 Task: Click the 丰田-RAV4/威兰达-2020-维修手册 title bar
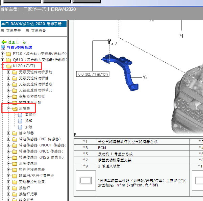click(34, 24)
